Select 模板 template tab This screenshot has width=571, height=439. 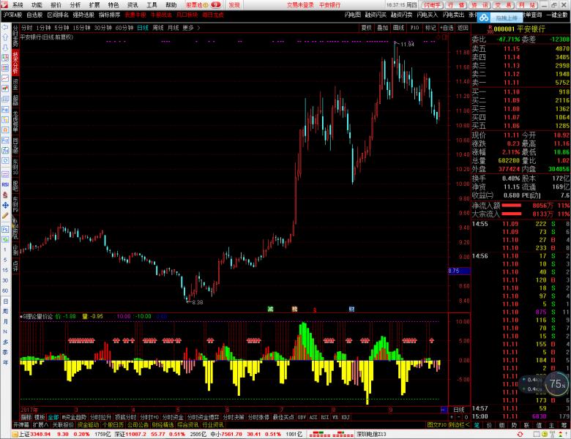[x=40, y=417]
